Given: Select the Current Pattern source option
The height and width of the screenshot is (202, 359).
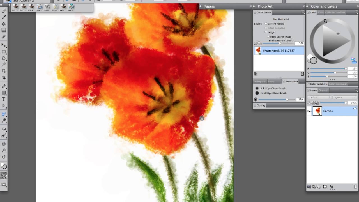Looking at the screenshot, I should point(266,24).
